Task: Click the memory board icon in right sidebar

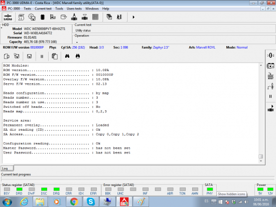Action: (270, 66)
